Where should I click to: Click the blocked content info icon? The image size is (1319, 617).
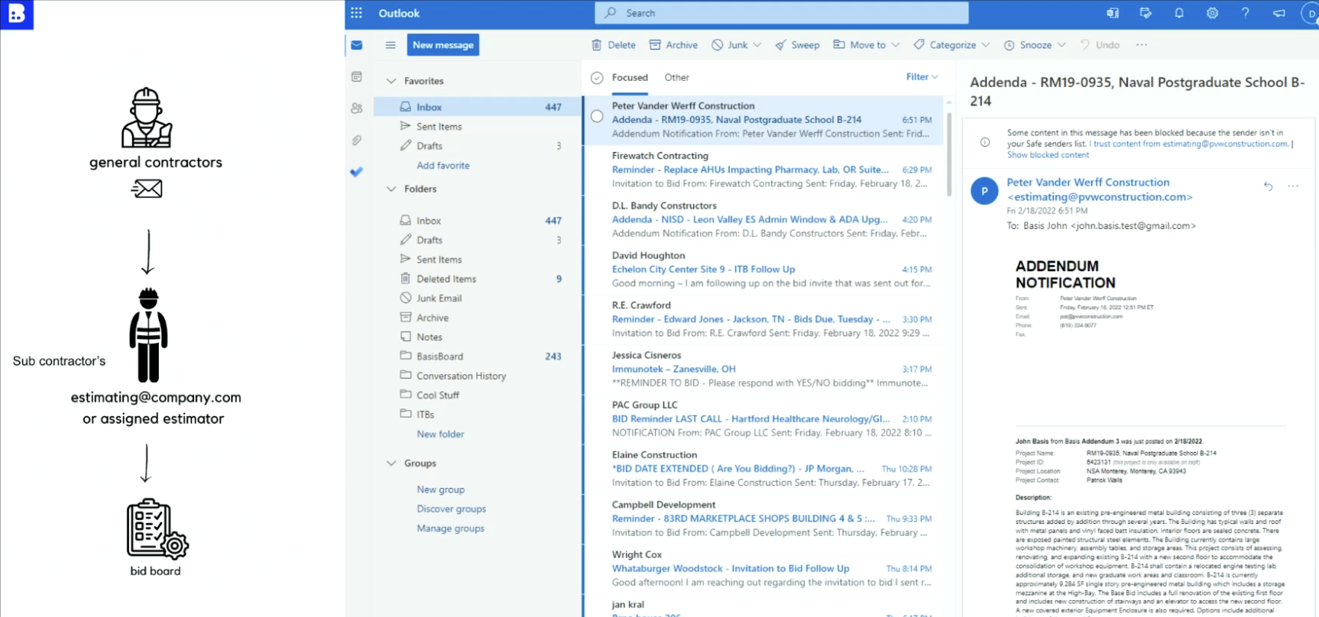click(985, 143)
